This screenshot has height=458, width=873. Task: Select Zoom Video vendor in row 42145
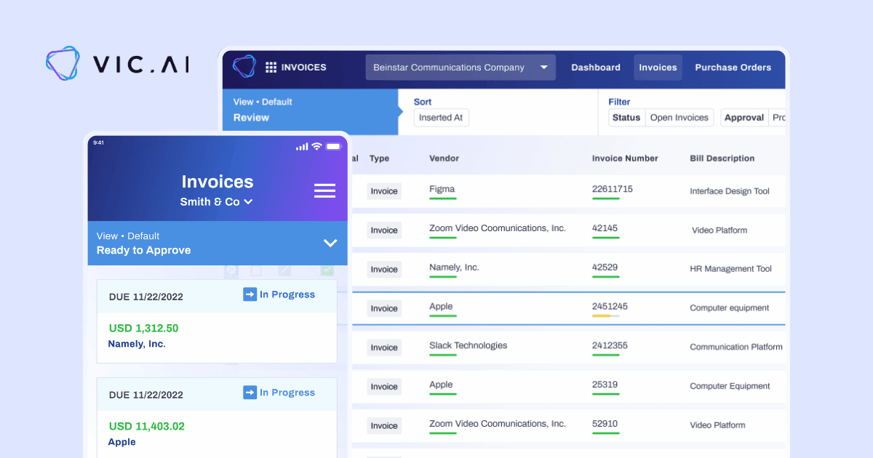point(498,228)
